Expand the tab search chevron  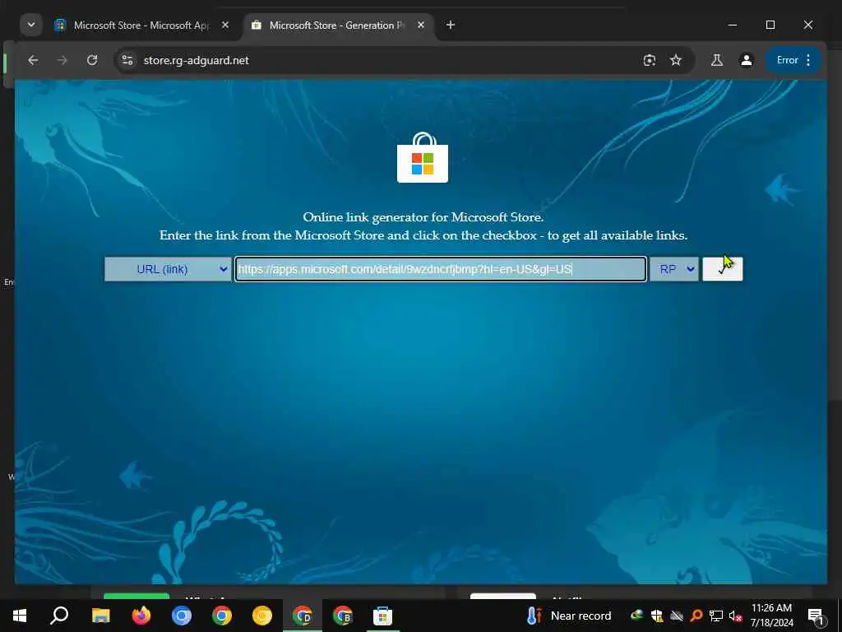click(31, 26)
